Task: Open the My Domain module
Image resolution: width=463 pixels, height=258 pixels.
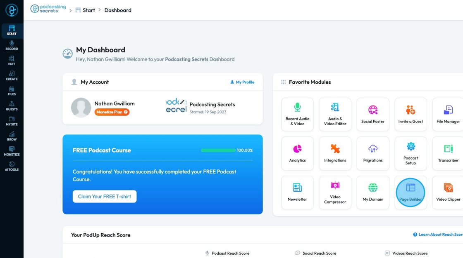Action: coord(373,192)
